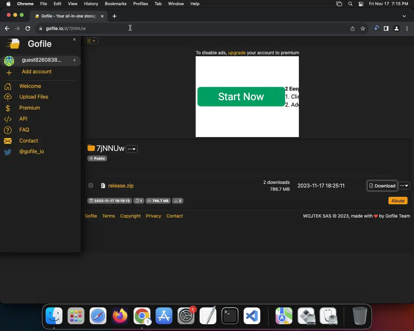Open the release.zip file link
Viewport: 414px width, 331px height.
pyautogui.click(x=121, y=186)
